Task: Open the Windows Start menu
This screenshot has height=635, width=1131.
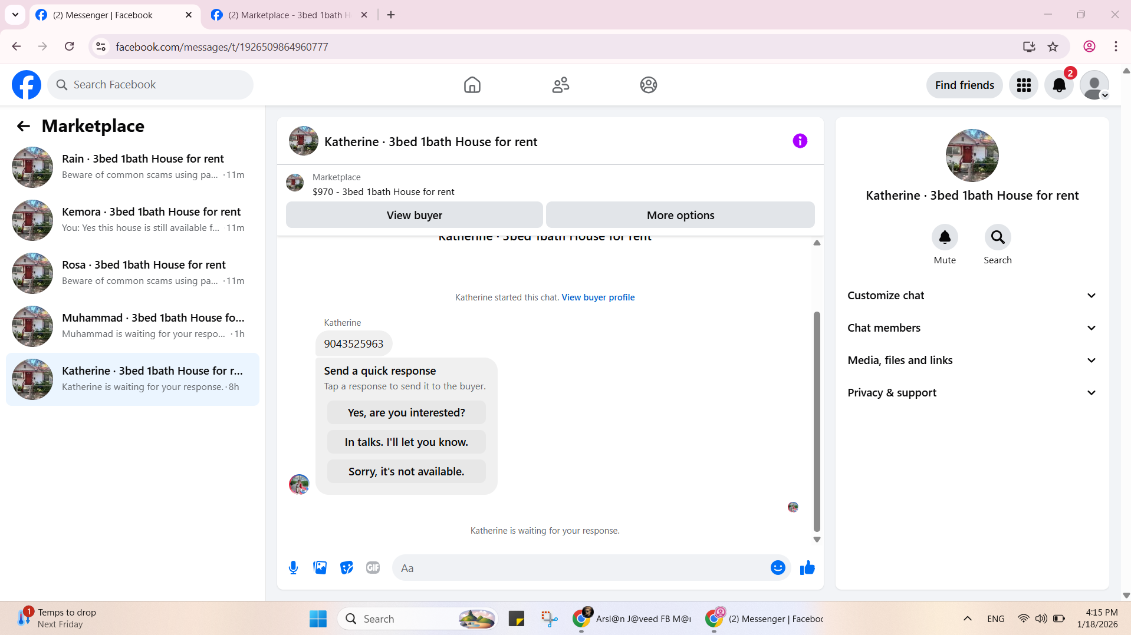Action: 318,619
